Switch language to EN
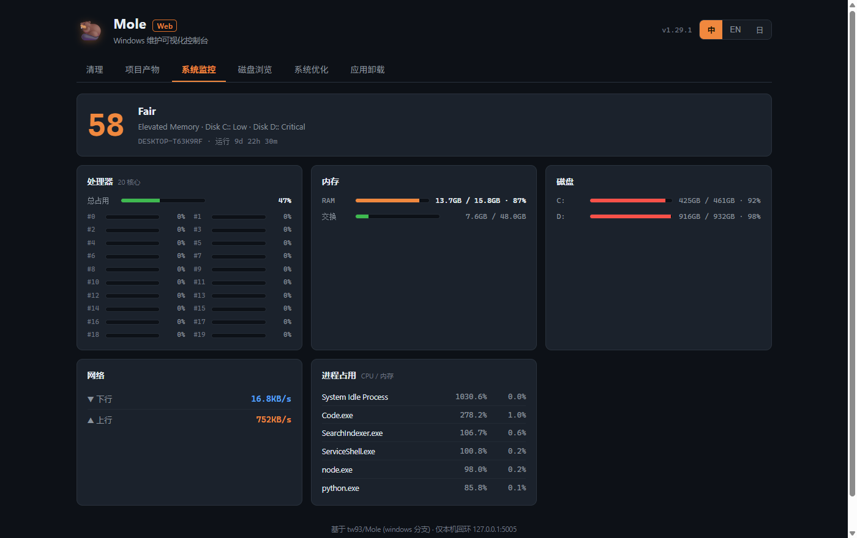Image resolution: width=857 pixels, height=538 pixels. [x=735, y=30]
